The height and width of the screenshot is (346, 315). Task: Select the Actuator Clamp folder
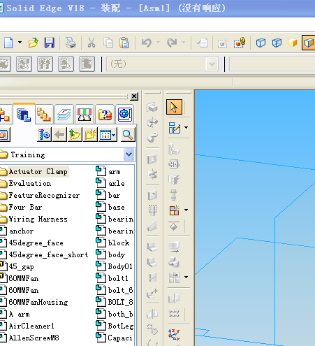point(38,172)
